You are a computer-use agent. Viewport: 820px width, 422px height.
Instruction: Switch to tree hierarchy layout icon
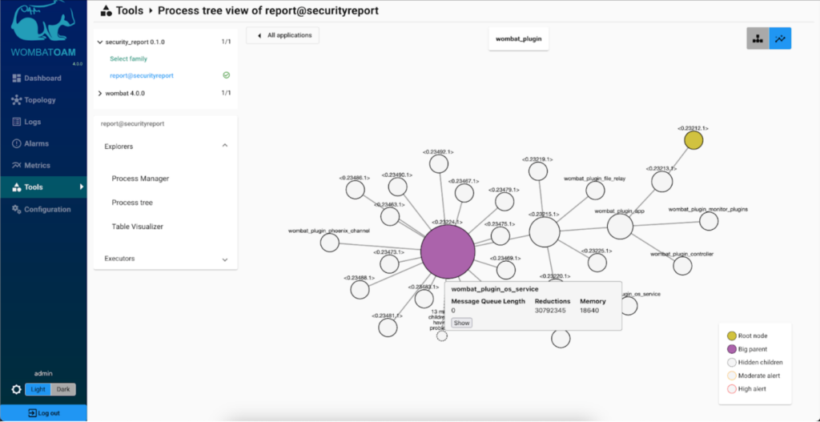point(758,38)
